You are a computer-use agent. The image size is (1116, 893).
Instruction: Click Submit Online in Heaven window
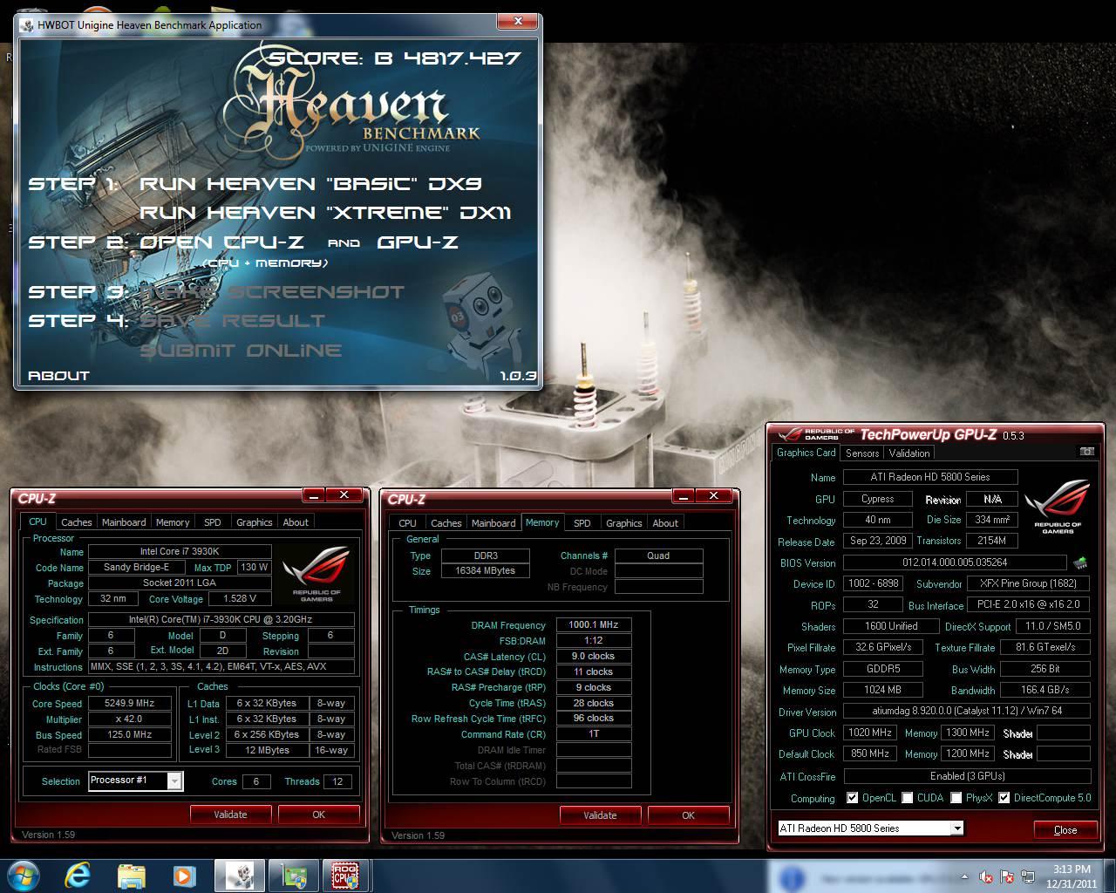(x=241, y=350)
